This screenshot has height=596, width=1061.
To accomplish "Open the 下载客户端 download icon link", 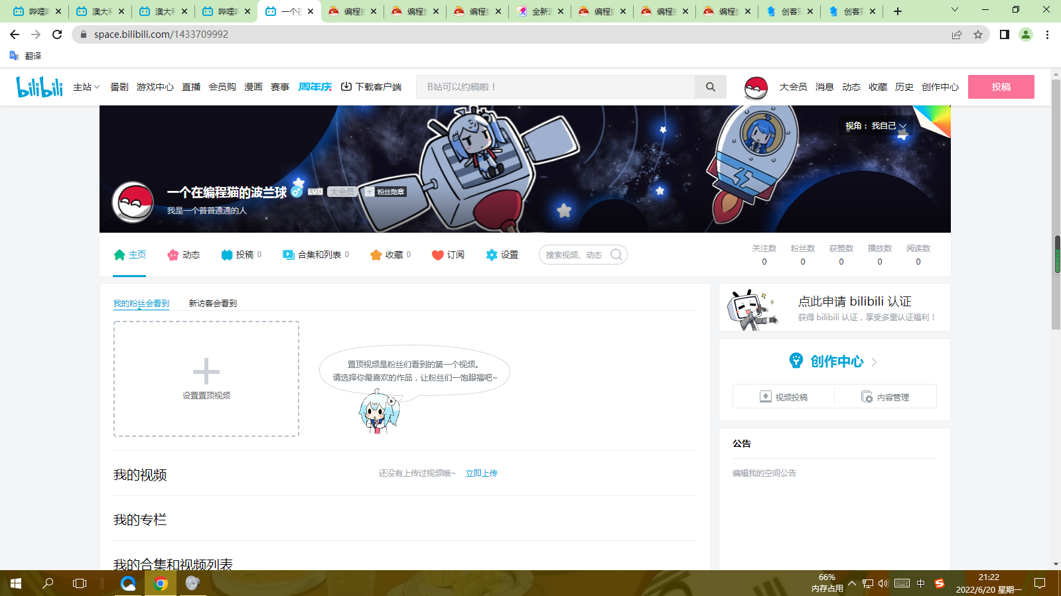I will [371, 87].
